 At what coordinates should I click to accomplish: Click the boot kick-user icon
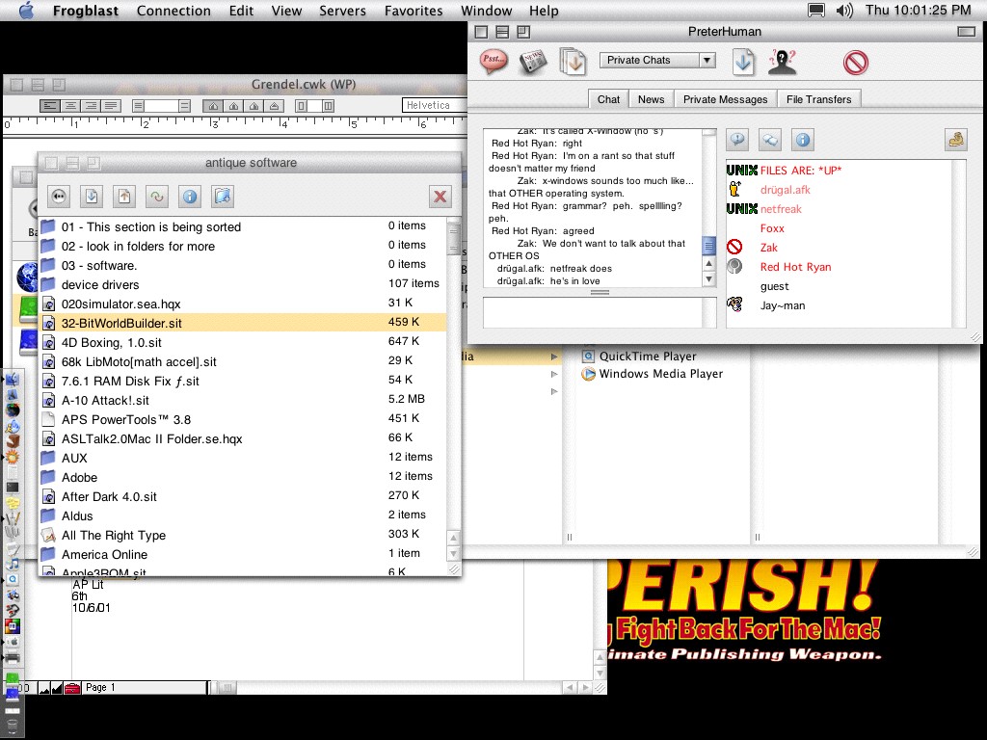click(956, 140)
